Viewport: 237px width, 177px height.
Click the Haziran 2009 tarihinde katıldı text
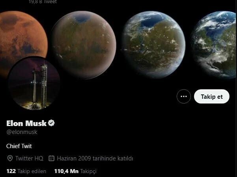[x=95, y=158]
